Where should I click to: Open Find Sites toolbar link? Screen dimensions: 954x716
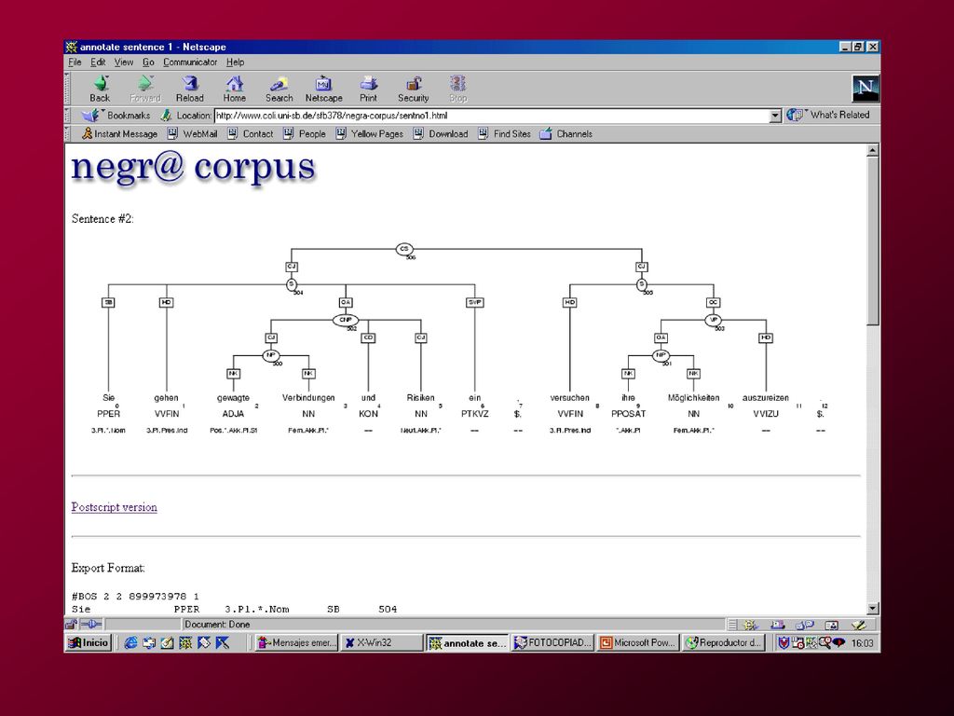[504, 134]
